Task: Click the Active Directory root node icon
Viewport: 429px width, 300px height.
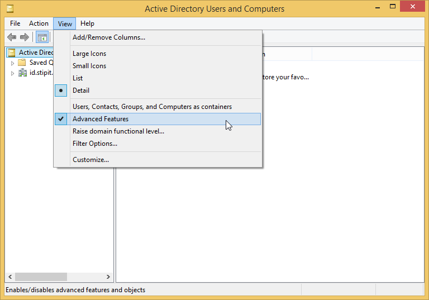Action: click(x=12, y=53)
